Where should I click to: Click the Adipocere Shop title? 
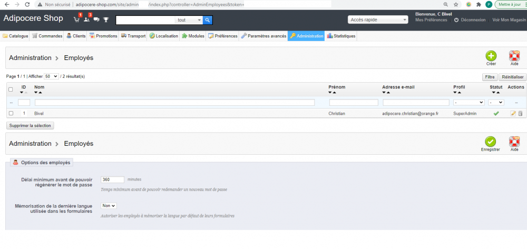coord(33,18)
